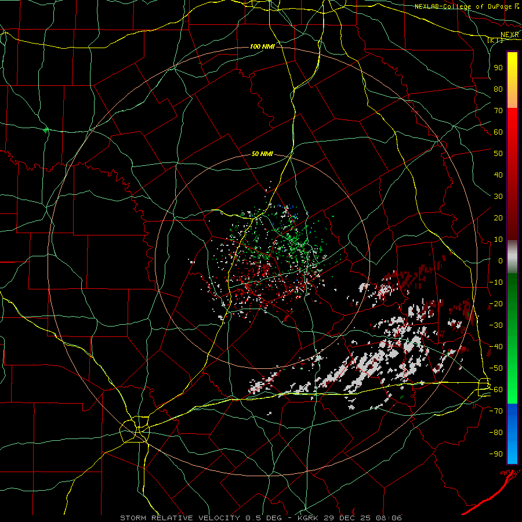Click the 90 value on the velocity scale

pos(498,68)
